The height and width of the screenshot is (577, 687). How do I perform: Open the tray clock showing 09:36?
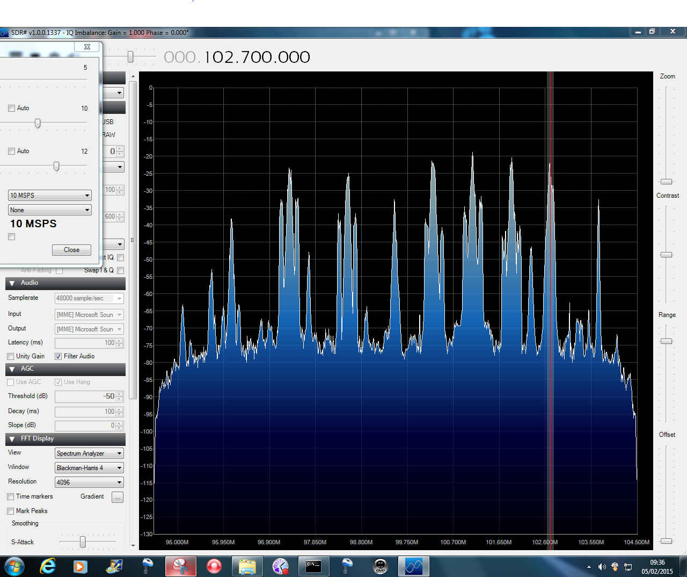coord(657,567)
